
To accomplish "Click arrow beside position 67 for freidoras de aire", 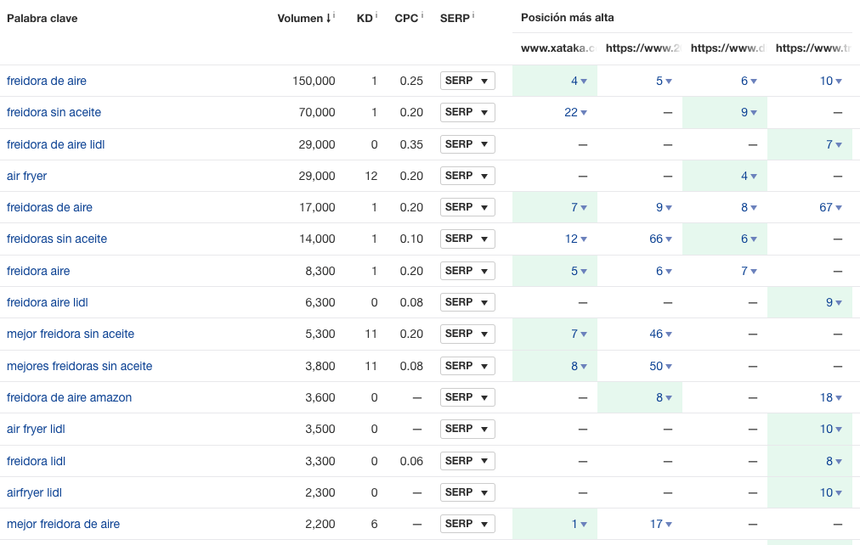I will (x=839, y=208).
